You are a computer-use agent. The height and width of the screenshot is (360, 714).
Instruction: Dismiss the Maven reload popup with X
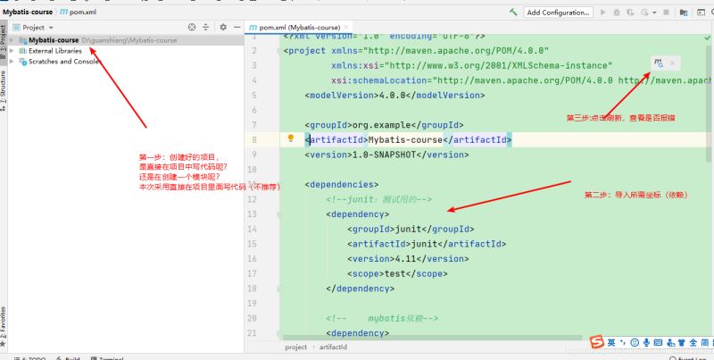672,63
